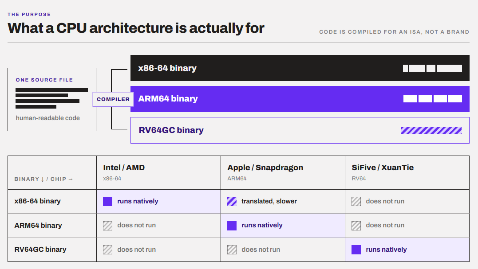478x269 pixels.
Task: Click solid purple square in RV64GC row
Action: [356, 250]
